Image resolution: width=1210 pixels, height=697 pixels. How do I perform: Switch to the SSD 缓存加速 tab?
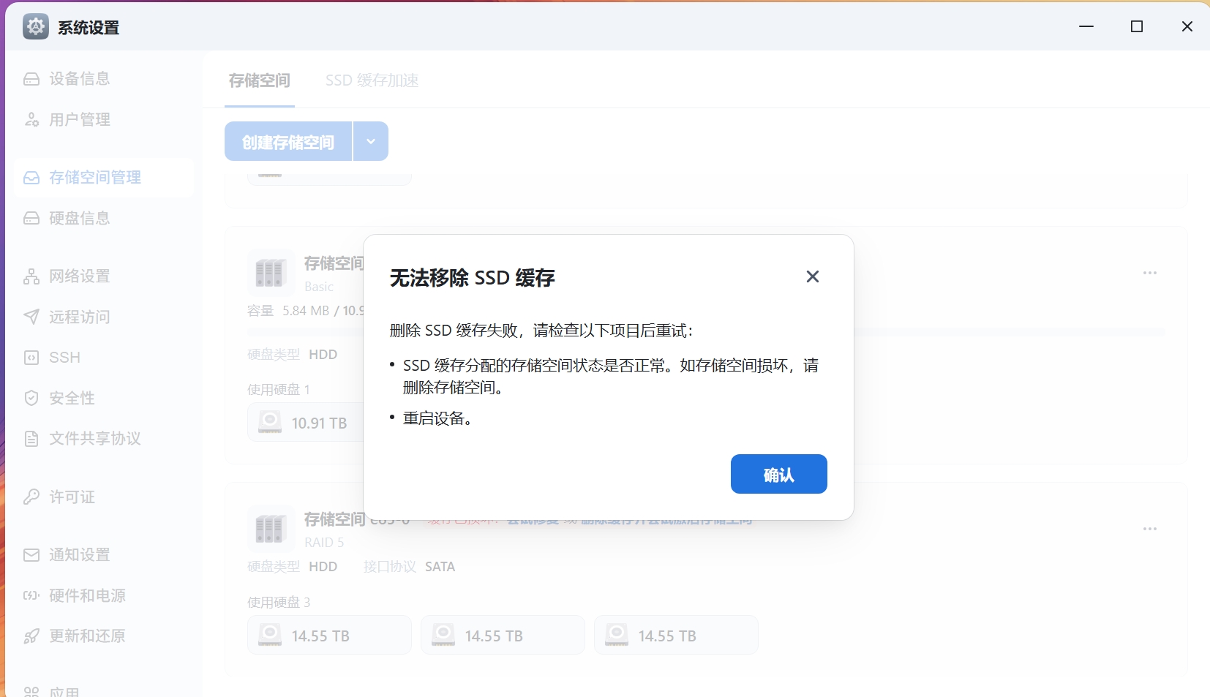click(372, 80)
